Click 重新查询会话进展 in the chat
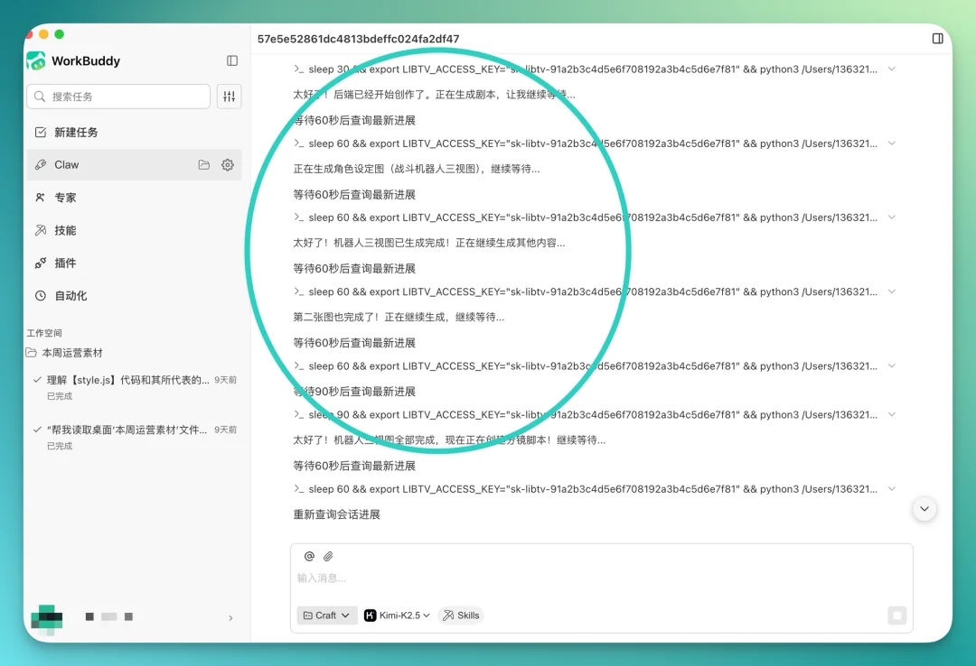This screenshot has width=976, height=666. 336,514
